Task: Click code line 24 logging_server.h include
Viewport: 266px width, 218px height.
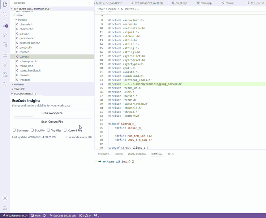Action: (145, 84)
